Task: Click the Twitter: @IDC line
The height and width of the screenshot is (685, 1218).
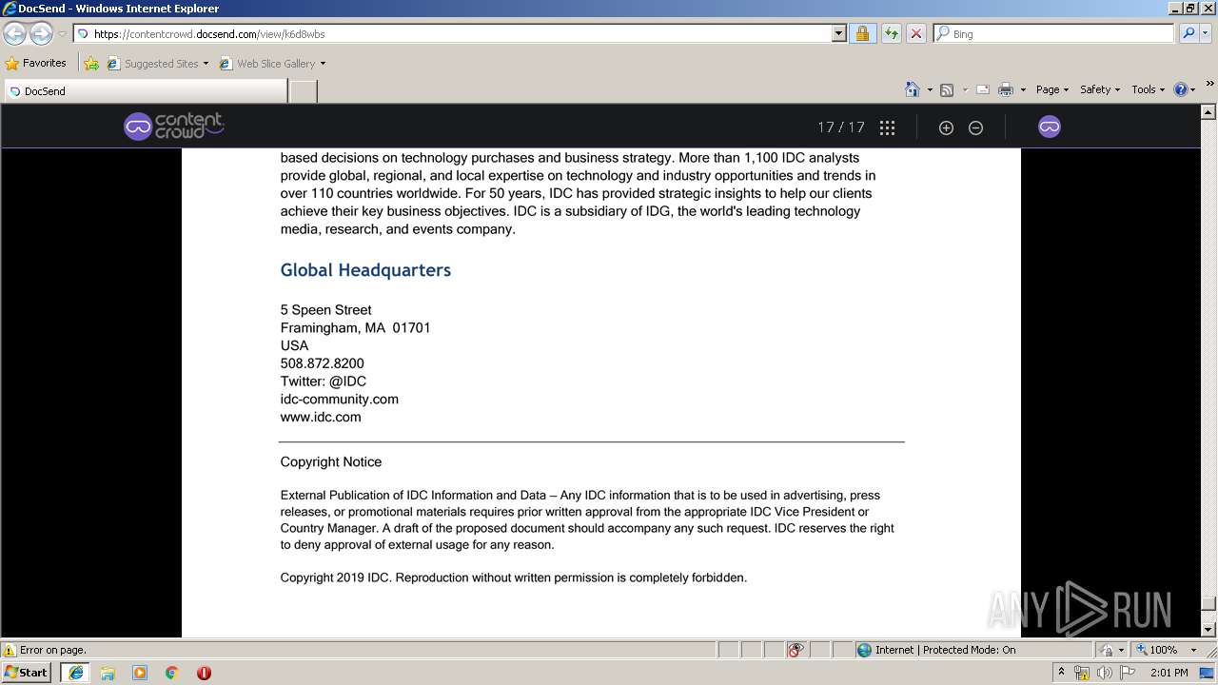Action: [324, 382]
